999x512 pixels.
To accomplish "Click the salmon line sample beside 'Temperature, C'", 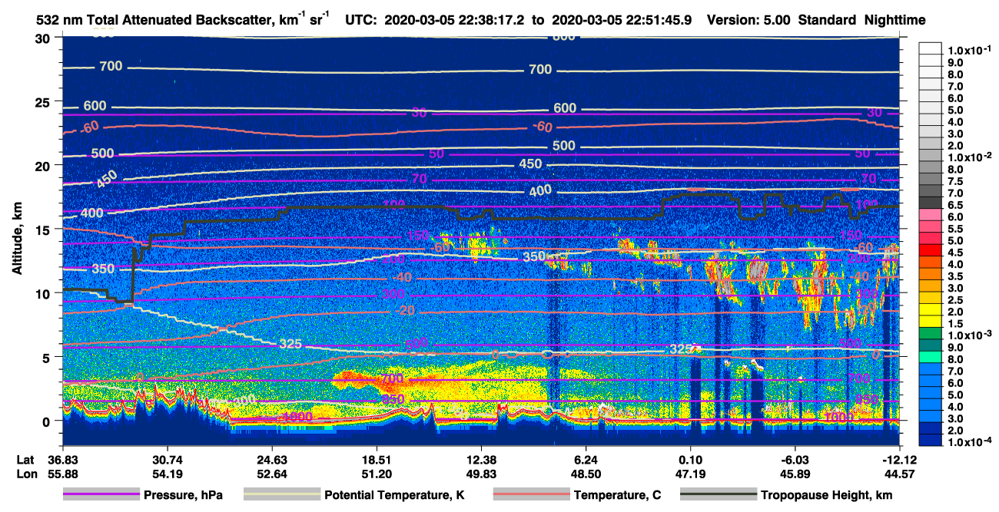I will pos(531,495).
